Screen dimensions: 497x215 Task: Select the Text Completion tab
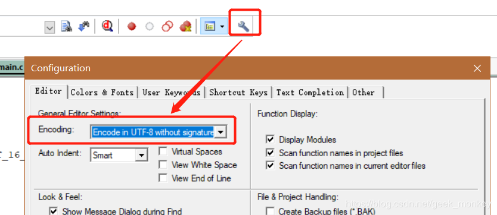coord(310,93)
